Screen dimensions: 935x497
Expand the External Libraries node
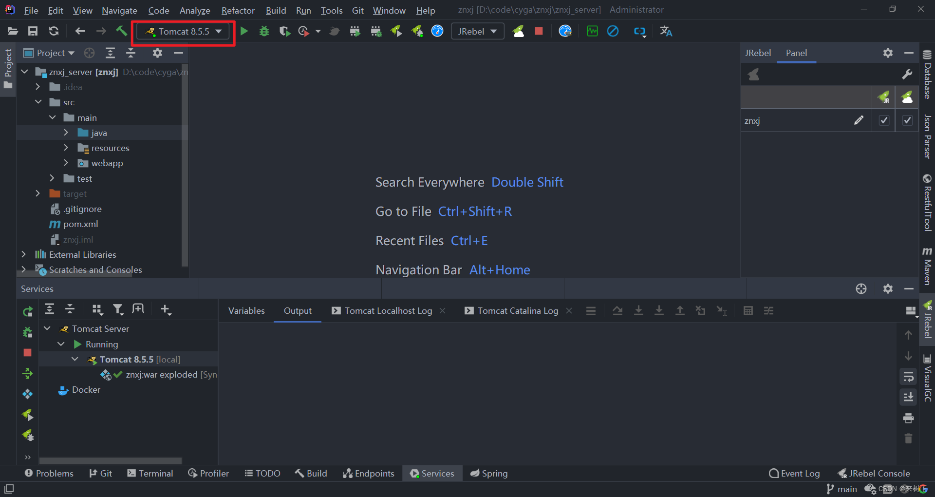click(x=23, y=254)
